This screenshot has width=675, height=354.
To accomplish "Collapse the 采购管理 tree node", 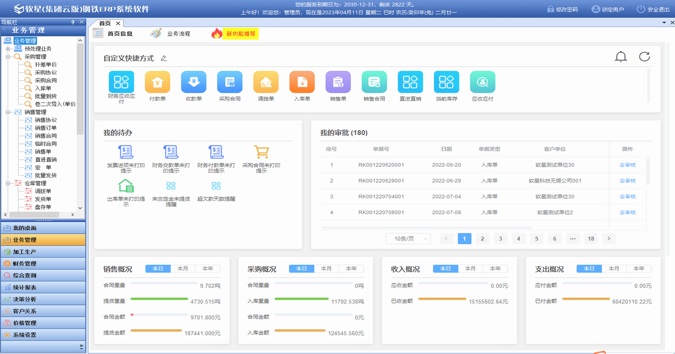I will (8, 57).
